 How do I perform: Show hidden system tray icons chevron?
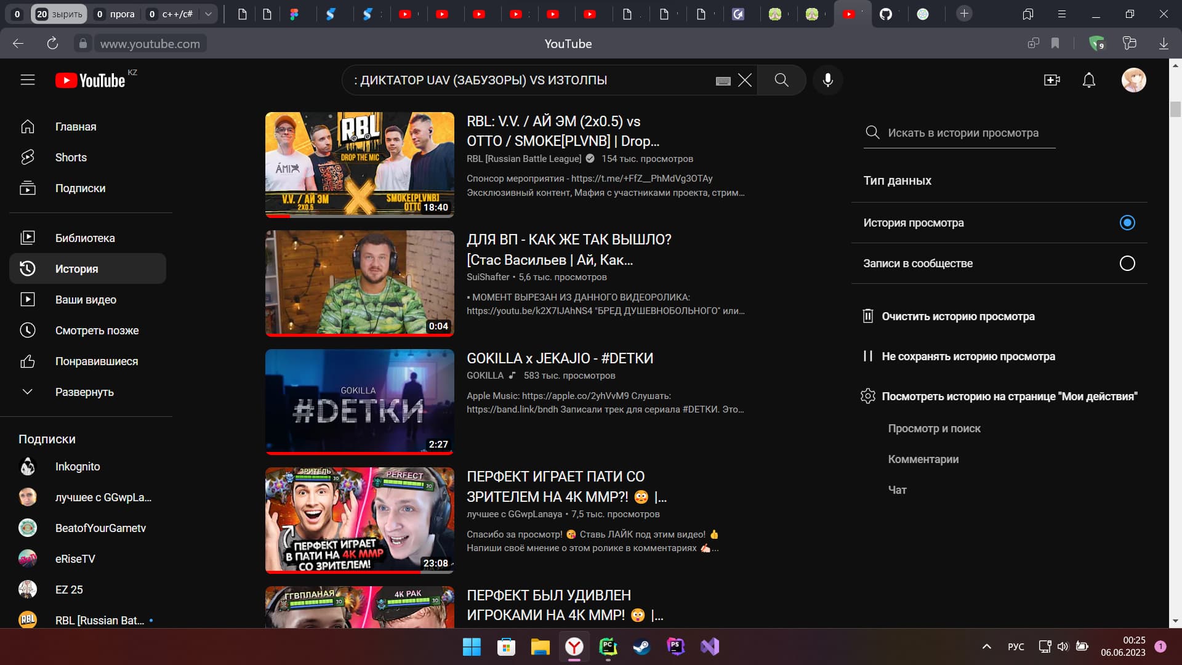986,646
